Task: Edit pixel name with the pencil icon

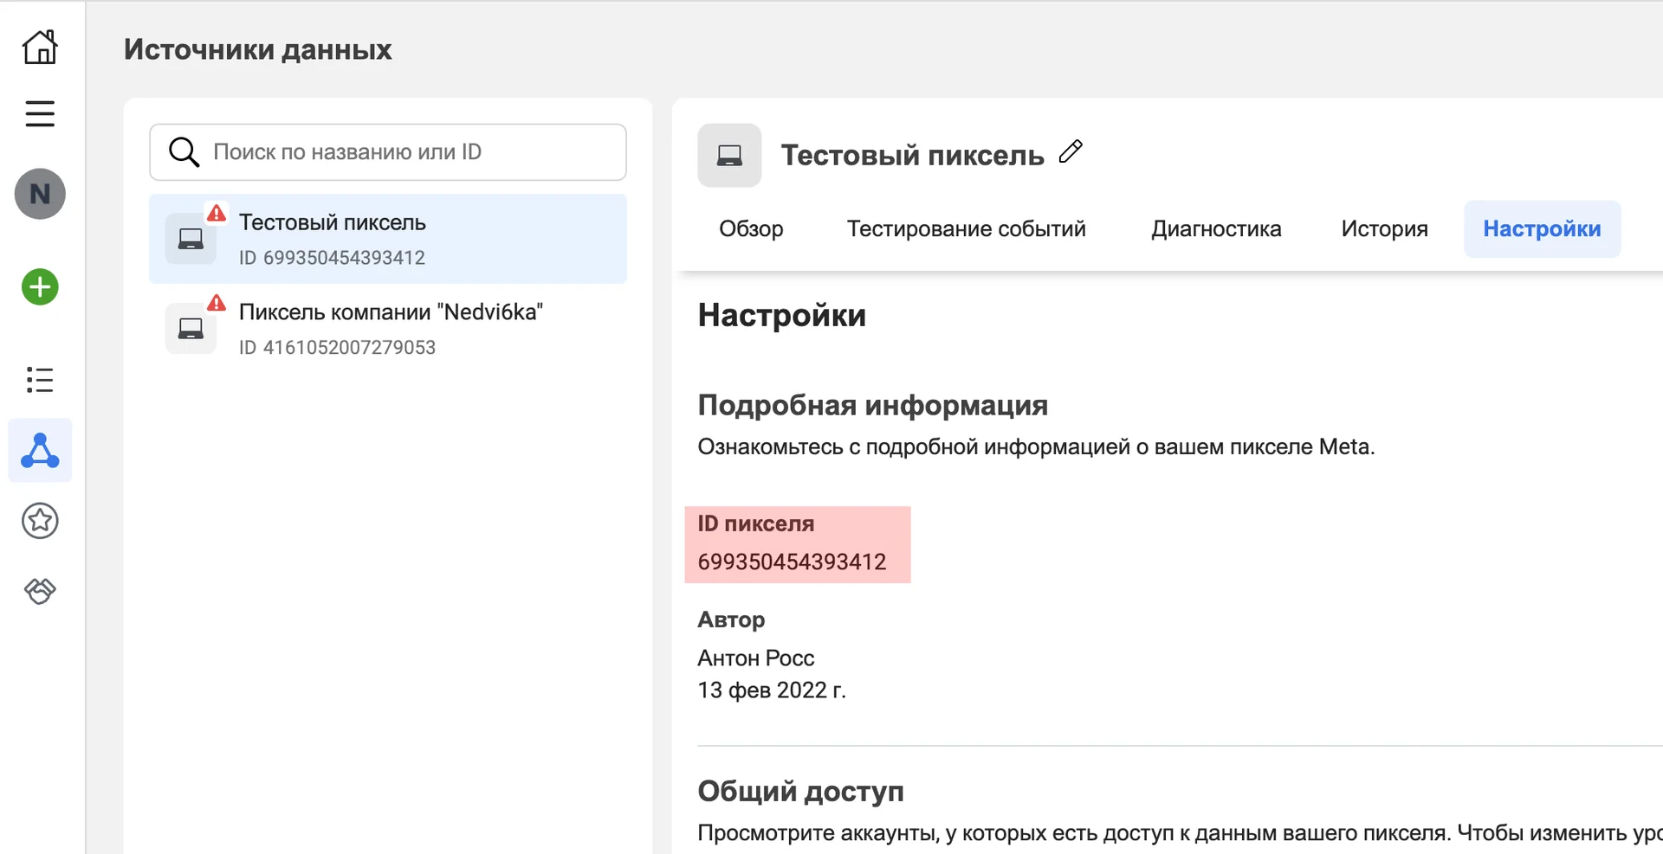Action: 1071,151
